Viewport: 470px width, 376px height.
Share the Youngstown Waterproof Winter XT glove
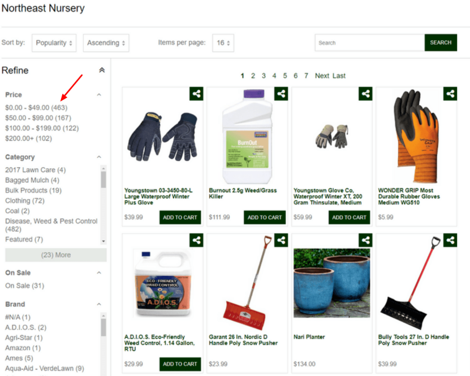(365, 94)
